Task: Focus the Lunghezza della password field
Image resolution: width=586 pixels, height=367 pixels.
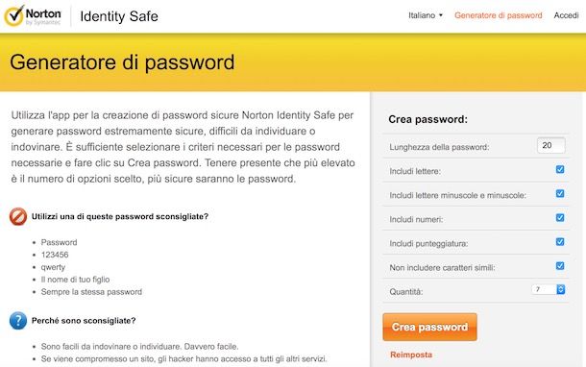Action: (x=551, y=145)
